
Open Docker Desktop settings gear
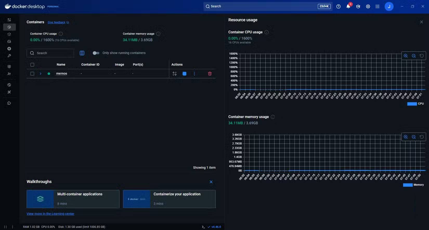pos(368,6)
